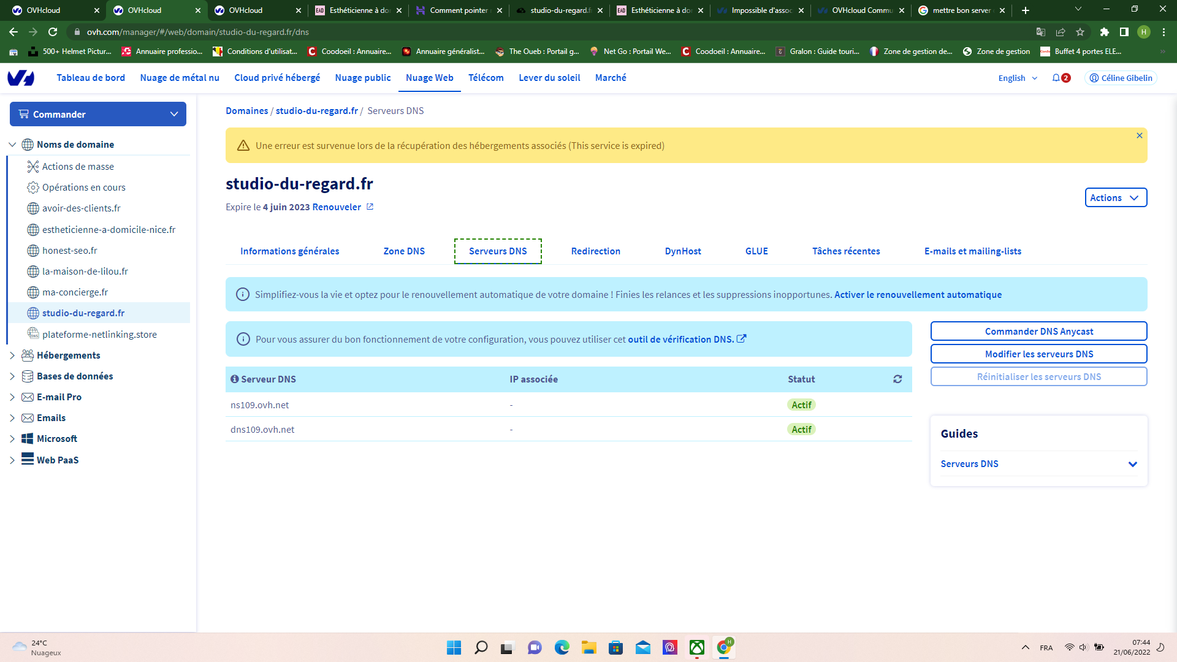Click Activer le renouvellement automatique link

pyautogui.click(x=918, y=295)
